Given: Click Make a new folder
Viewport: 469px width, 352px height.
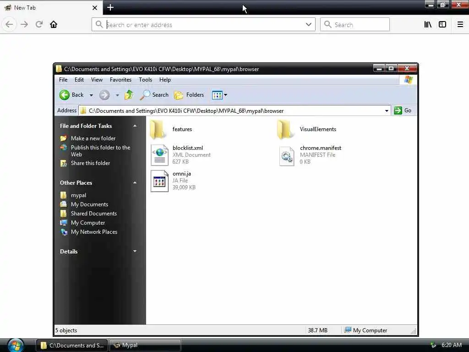Looking at the screenshot, I should [x=93, y=138].
